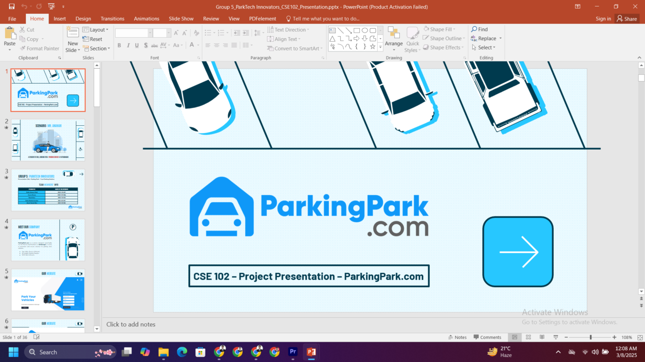The image size is (645, 362).
Task: Select slide 3 thumbnail with team table
Action: [48, 190]
